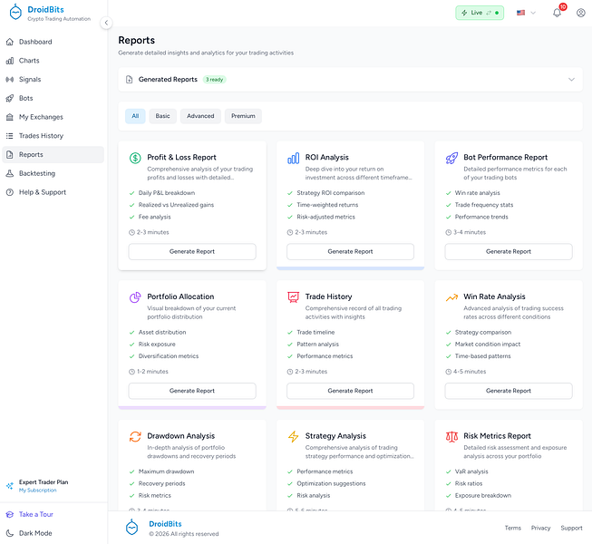Open the Support footer link

571,528
